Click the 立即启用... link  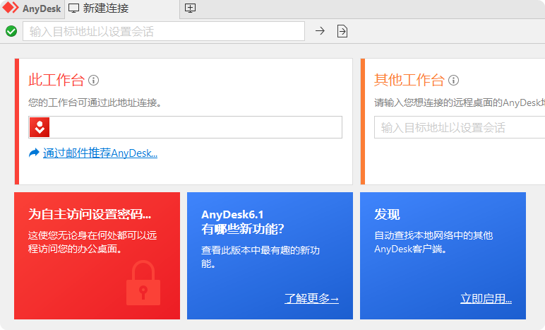[x=486, y=299]
